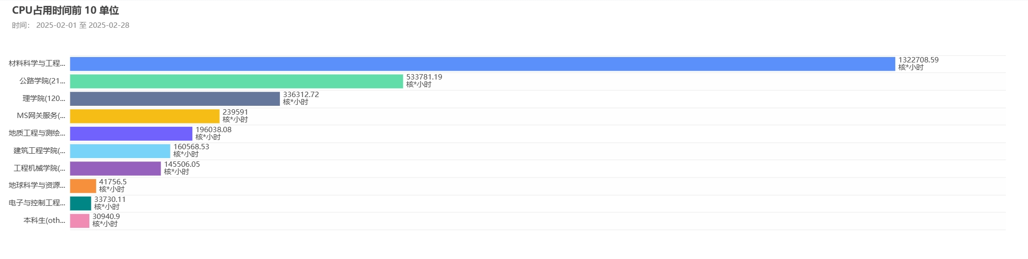Click the MS网关服务 axis label
This screenshot has height=259, width=1028.
[x=41, y=116]
